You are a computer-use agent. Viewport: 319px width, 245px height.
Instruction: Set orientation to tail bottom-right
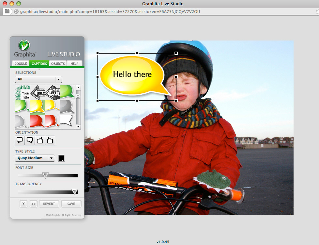click(30, 140)
